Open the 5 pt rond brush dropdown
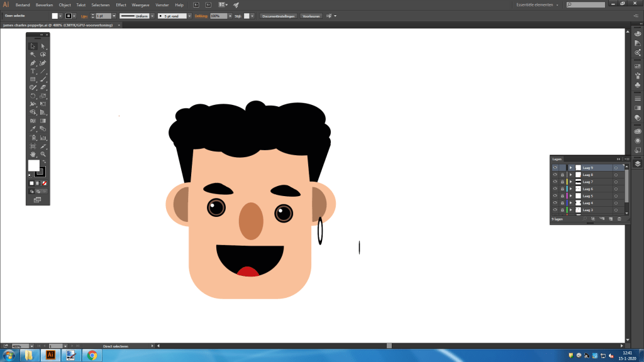644x362 pixels. (189, 15)
